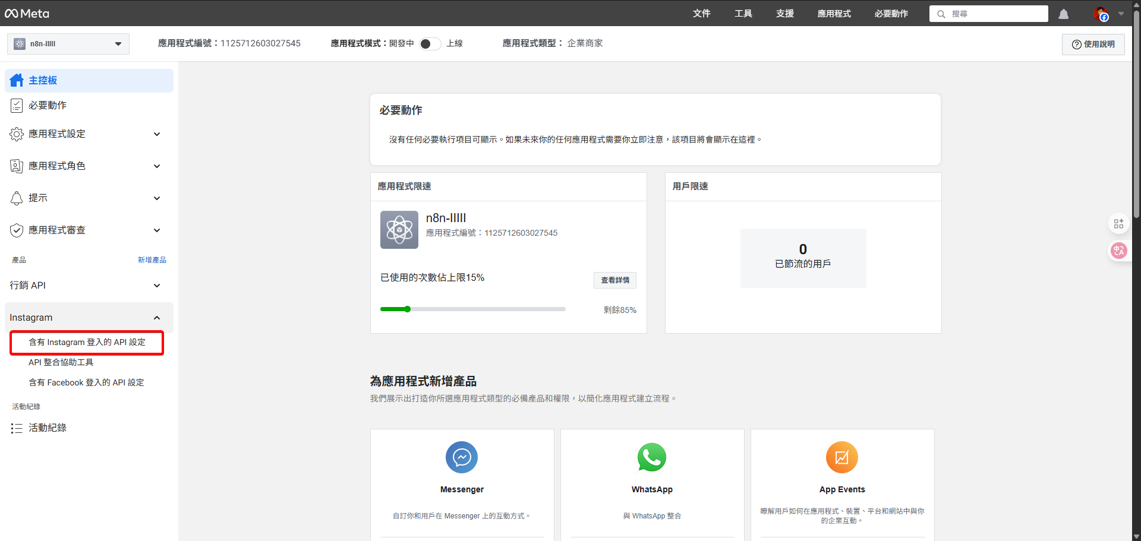Select the Messenger product icon

(x=461, y=457)
